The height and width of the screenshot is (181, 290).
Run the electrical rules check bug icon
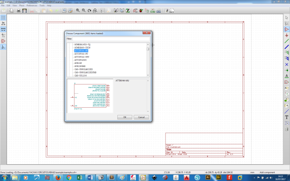(141, 10)
